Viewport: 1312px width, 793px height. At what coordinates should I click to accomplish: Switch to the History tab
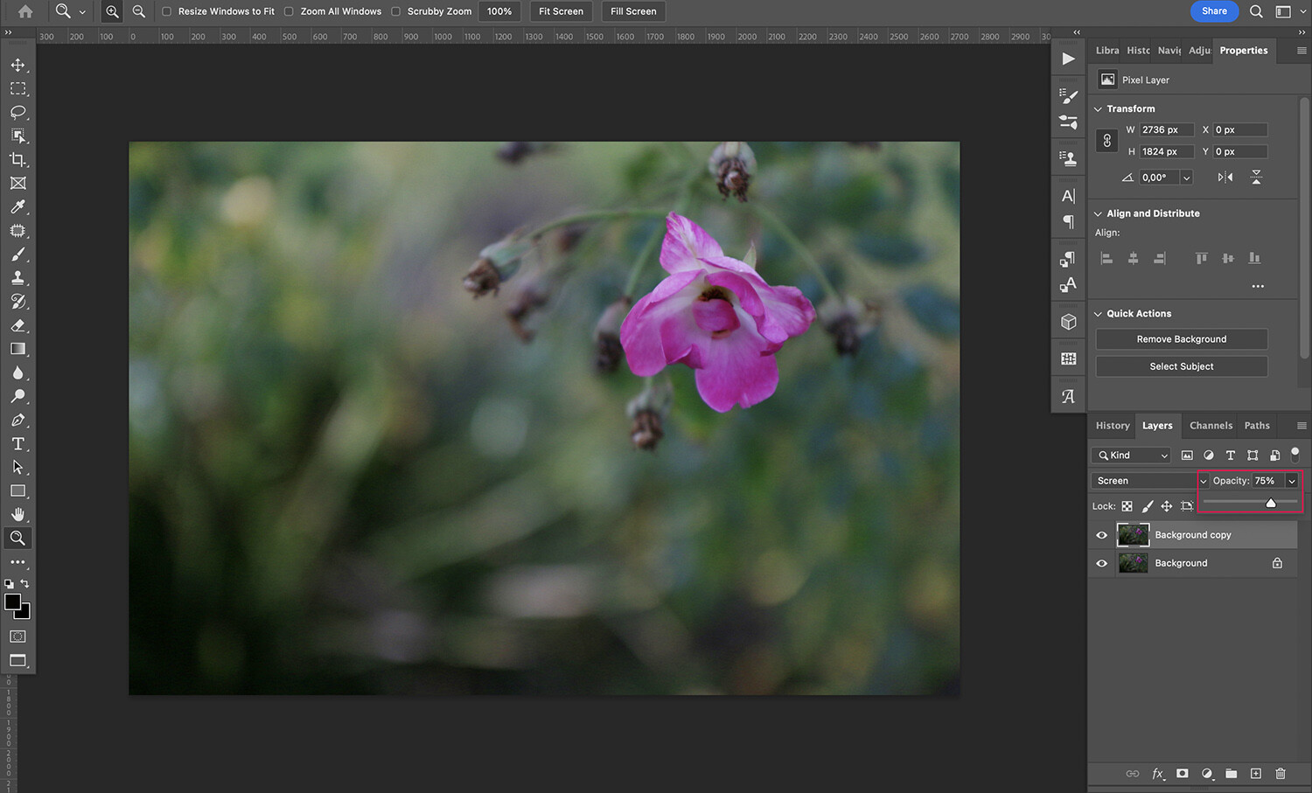(x=1112, y=425)
